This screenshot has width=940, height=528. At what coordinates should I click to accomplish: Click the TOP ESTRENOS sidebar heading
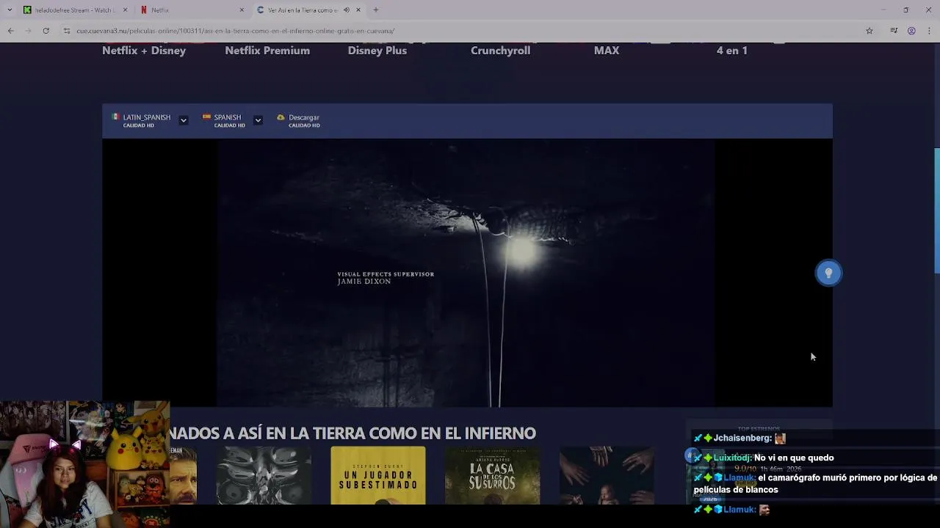759,428
